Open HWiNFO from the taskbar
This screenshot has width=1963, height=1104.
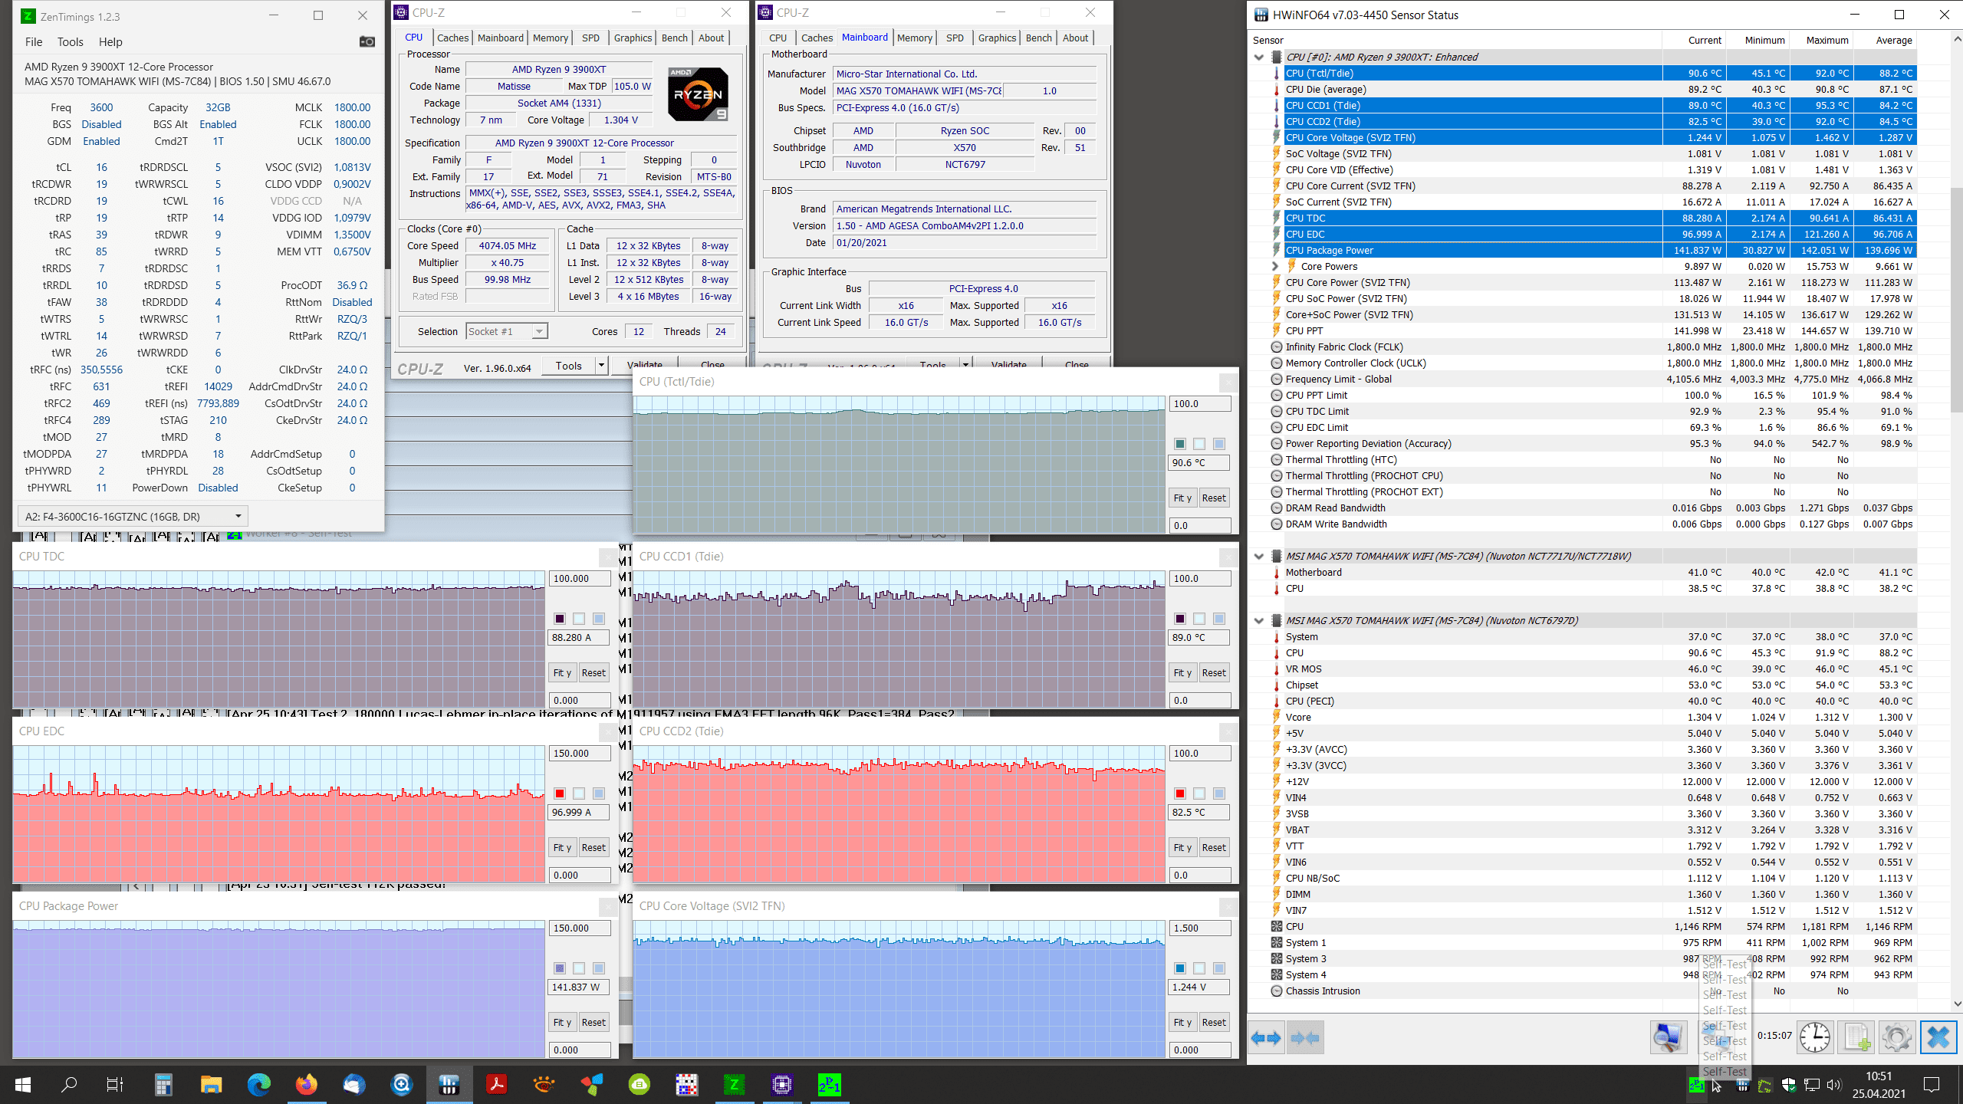point(449,1084)
